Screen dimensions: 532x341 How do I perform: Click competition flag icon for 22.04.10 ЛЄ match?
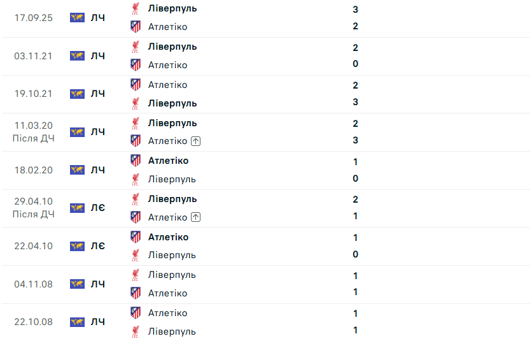78,246
